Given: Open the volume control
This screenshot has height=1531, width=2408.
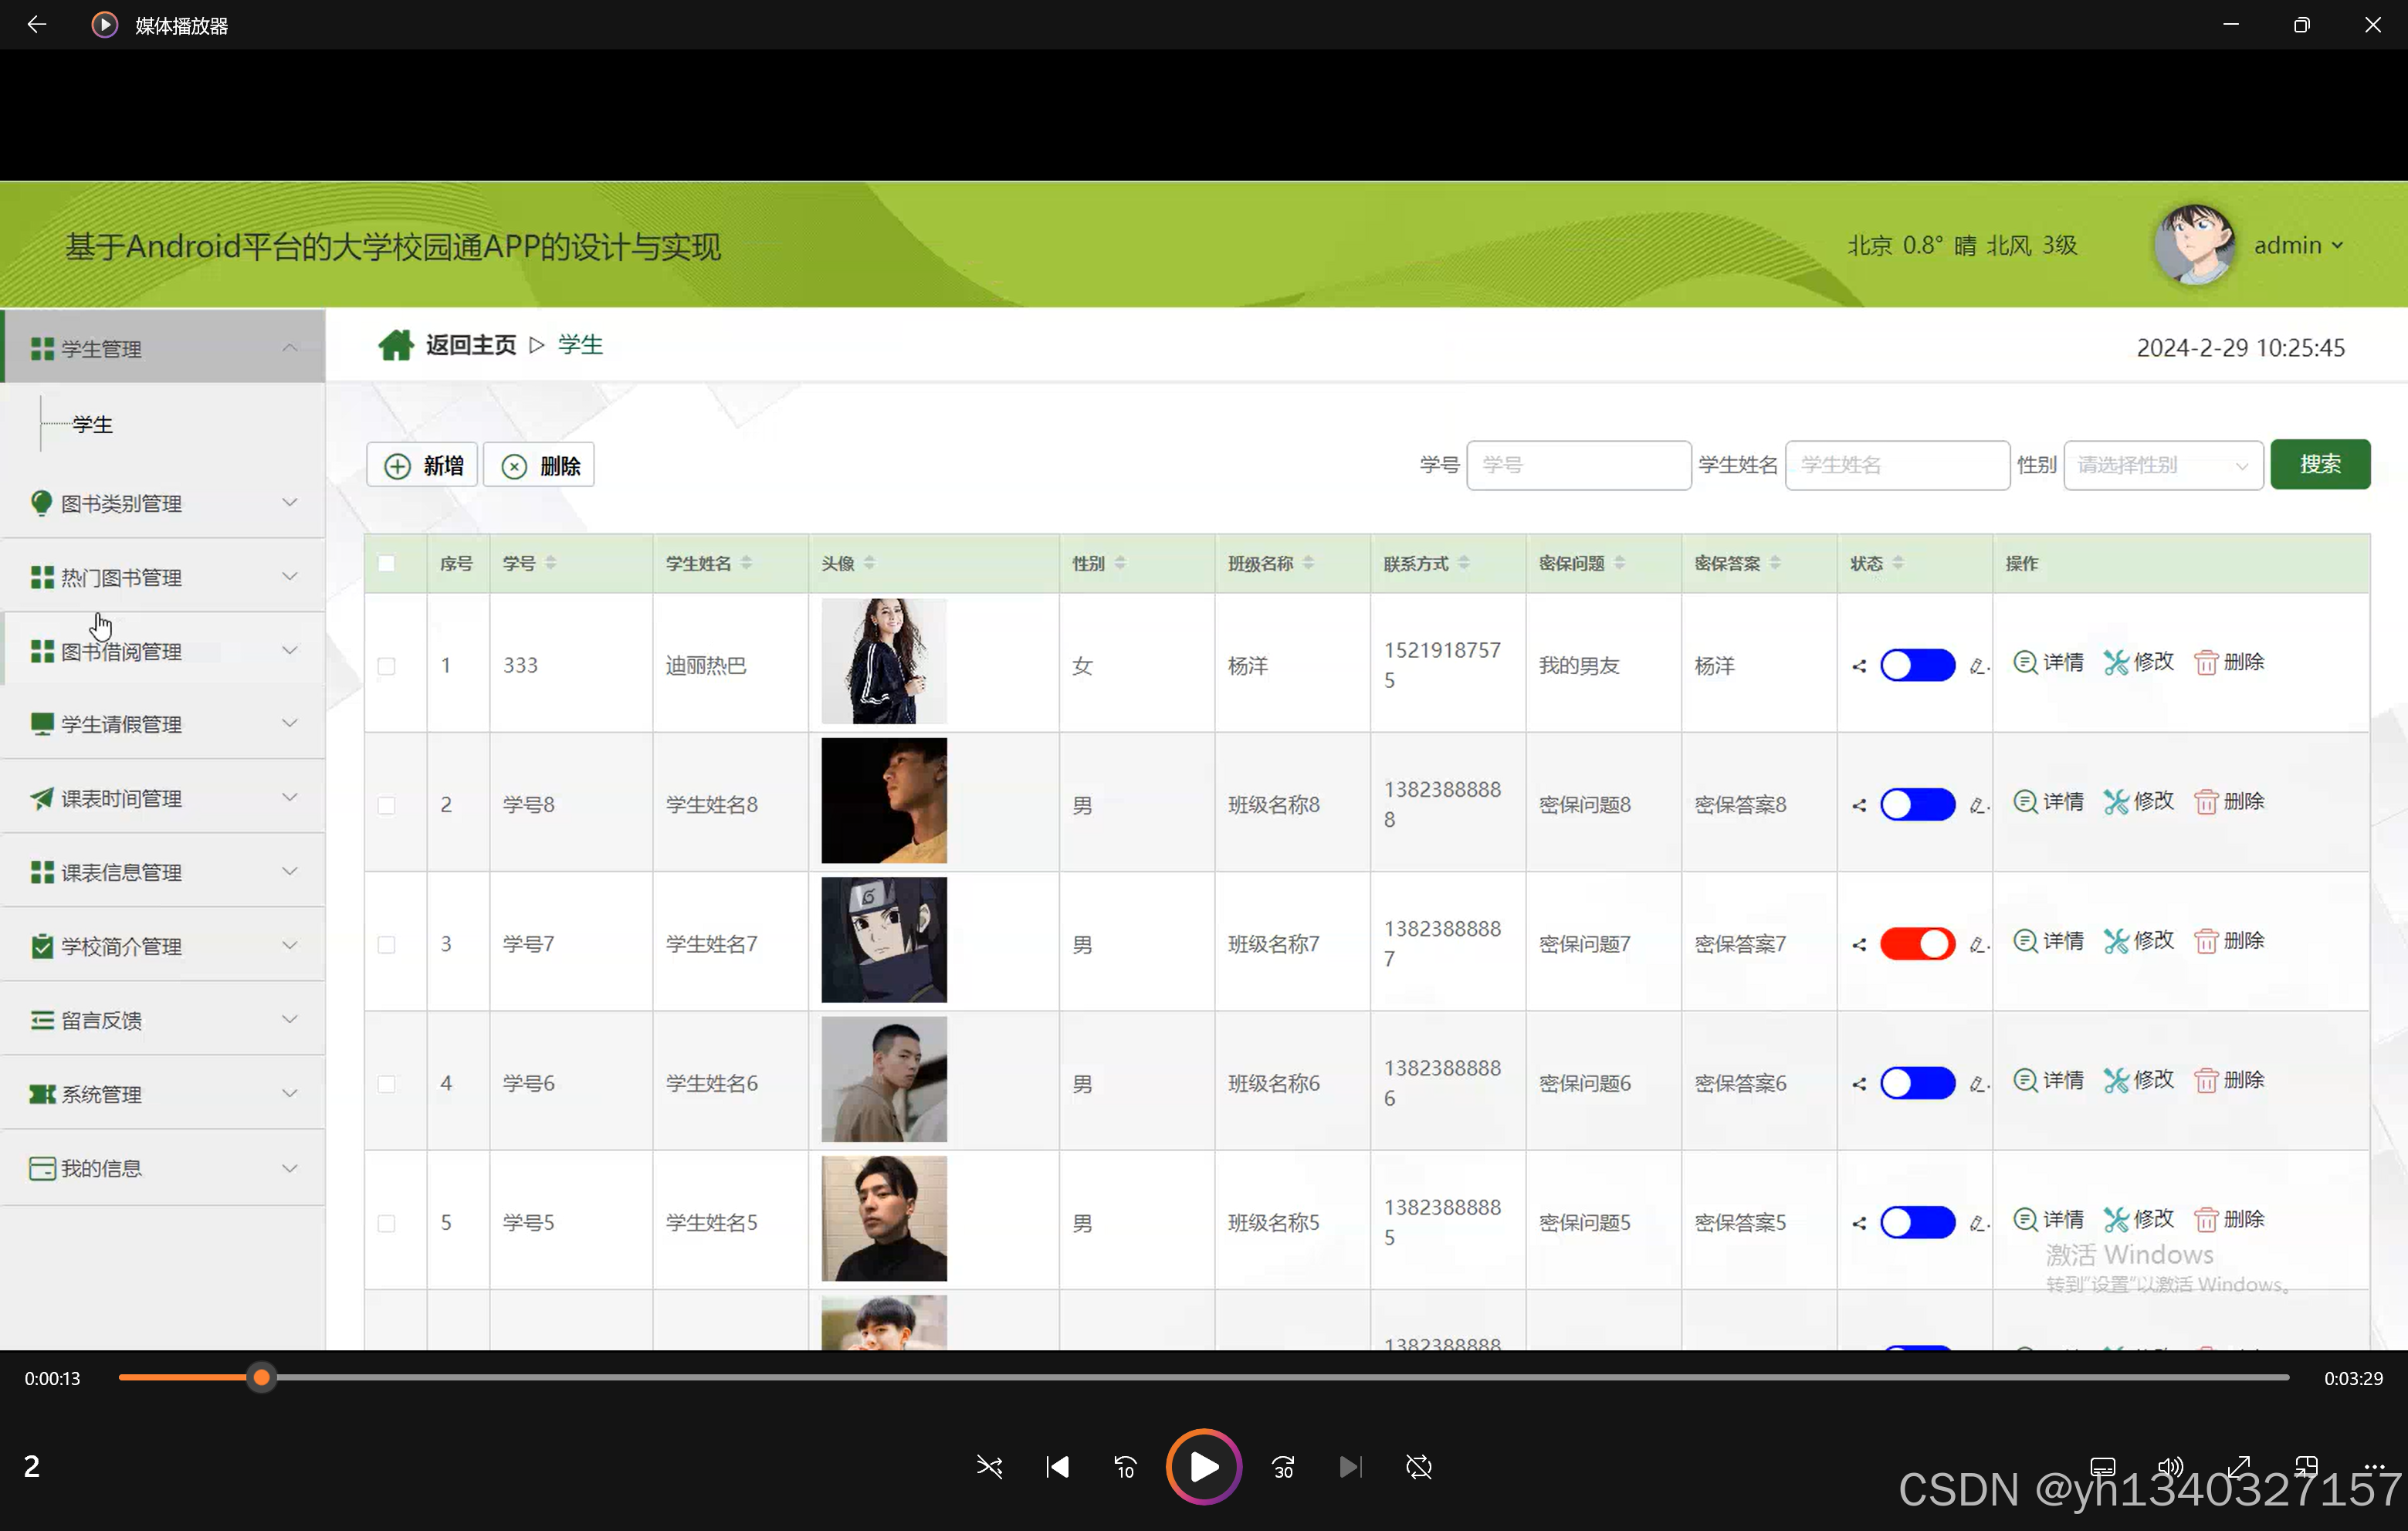Looking at the screenshot, I should coord(2170,1466).
